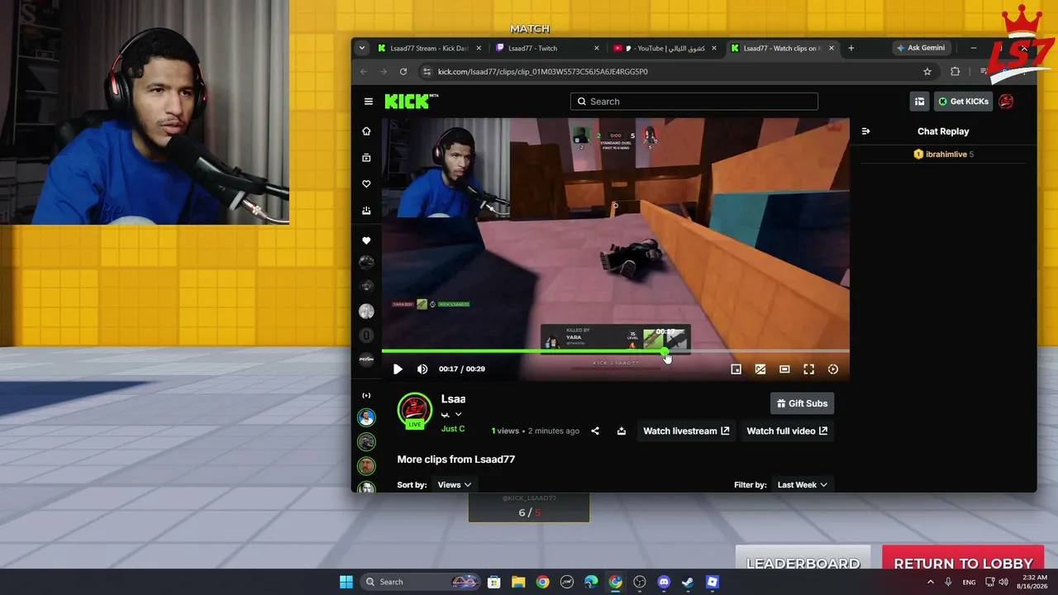Screen dimensions: 1058x595
Task: Open the tab search dropdown arrow
Action: point(361,48)
